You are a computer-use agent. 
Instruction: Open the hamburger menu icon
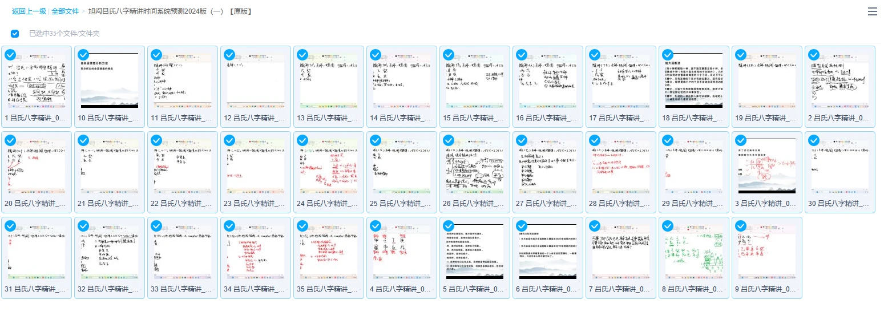pos(872,11)
